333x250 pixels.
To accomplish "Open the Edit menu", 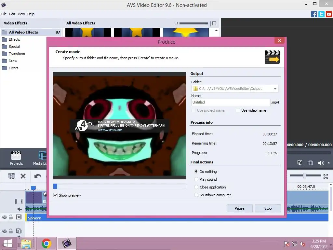I will 12,14.
